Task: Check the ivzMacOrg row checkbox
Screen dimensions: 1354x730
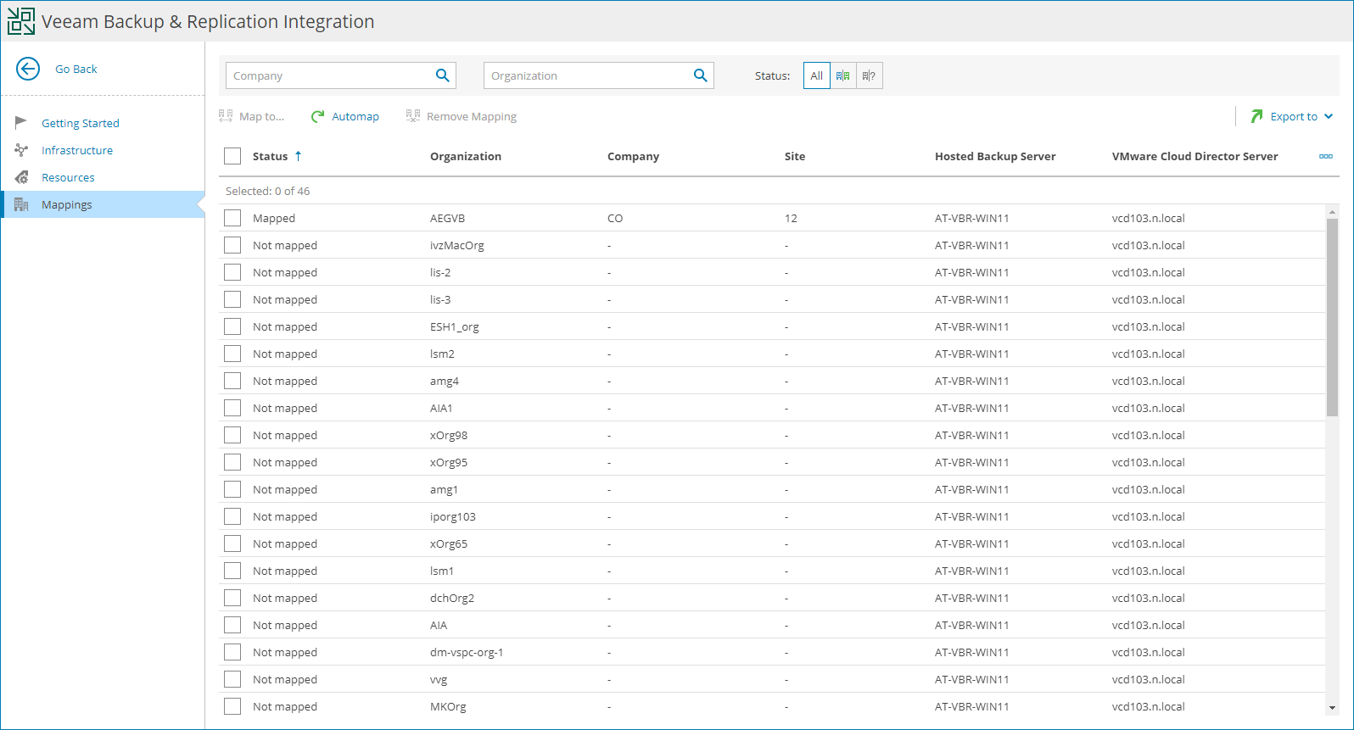Action: pyautogui.click(x=232, y=245)
